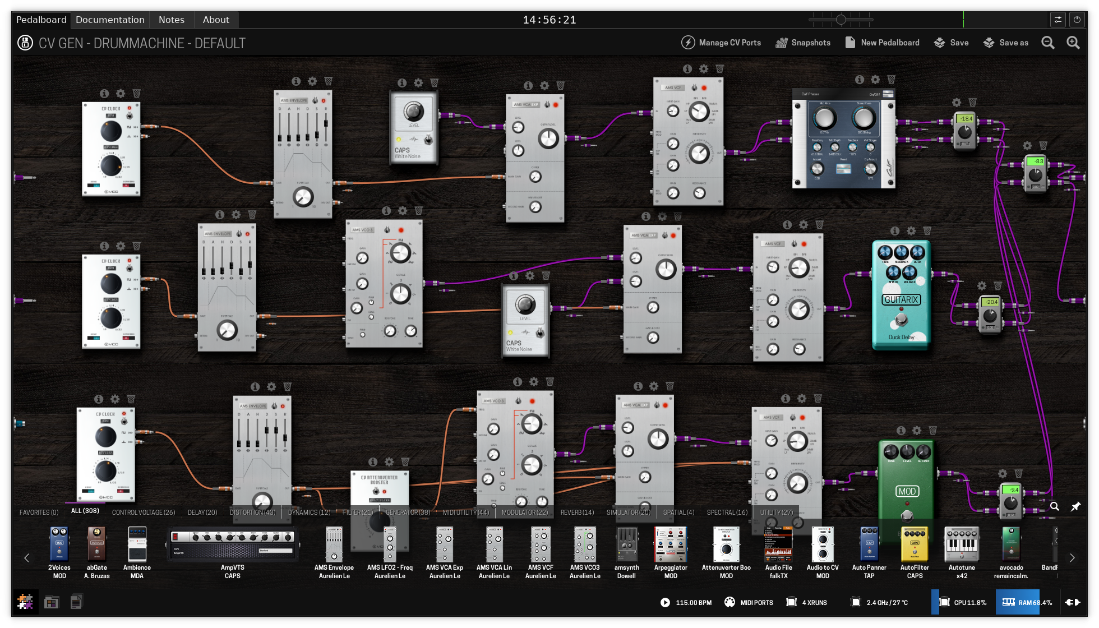
Task: Bypass the GUITARIX Duck Delay footswitch
Action: click(901, 320)
